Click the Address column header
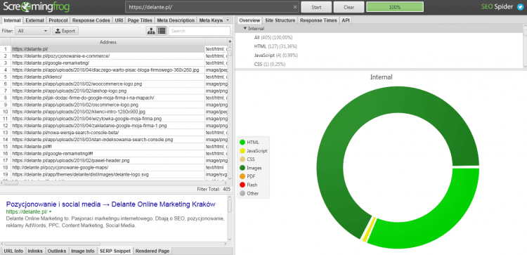527x255 pixels. (x=108, y=42)
